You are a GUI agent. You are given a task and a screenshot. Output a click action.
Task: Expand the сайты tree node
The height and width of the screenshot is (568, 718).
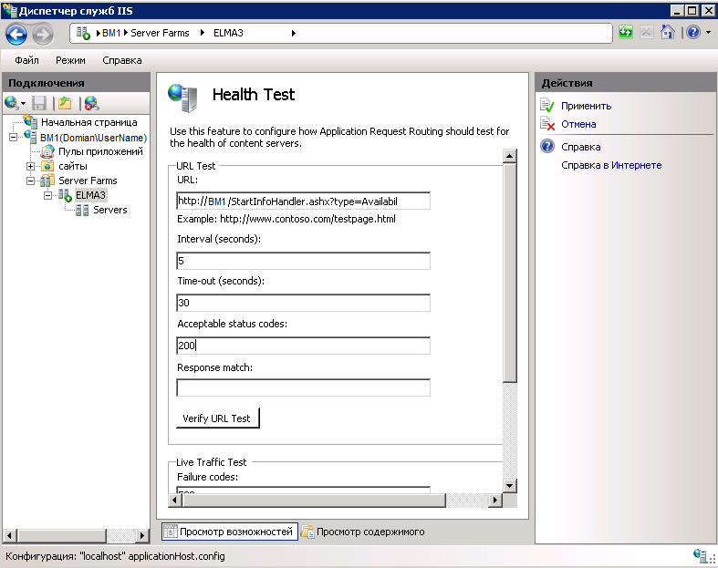click(x=30, y=166)
